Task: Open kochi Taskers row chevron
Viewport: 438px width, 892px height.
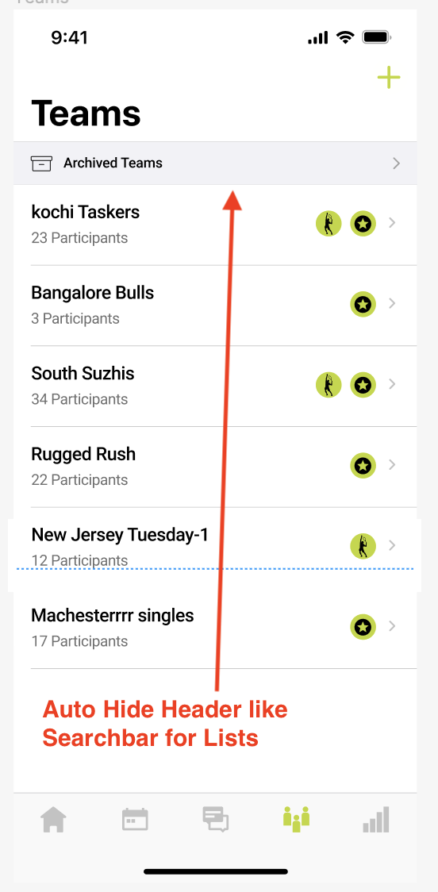Action: [x=392, y=223]
